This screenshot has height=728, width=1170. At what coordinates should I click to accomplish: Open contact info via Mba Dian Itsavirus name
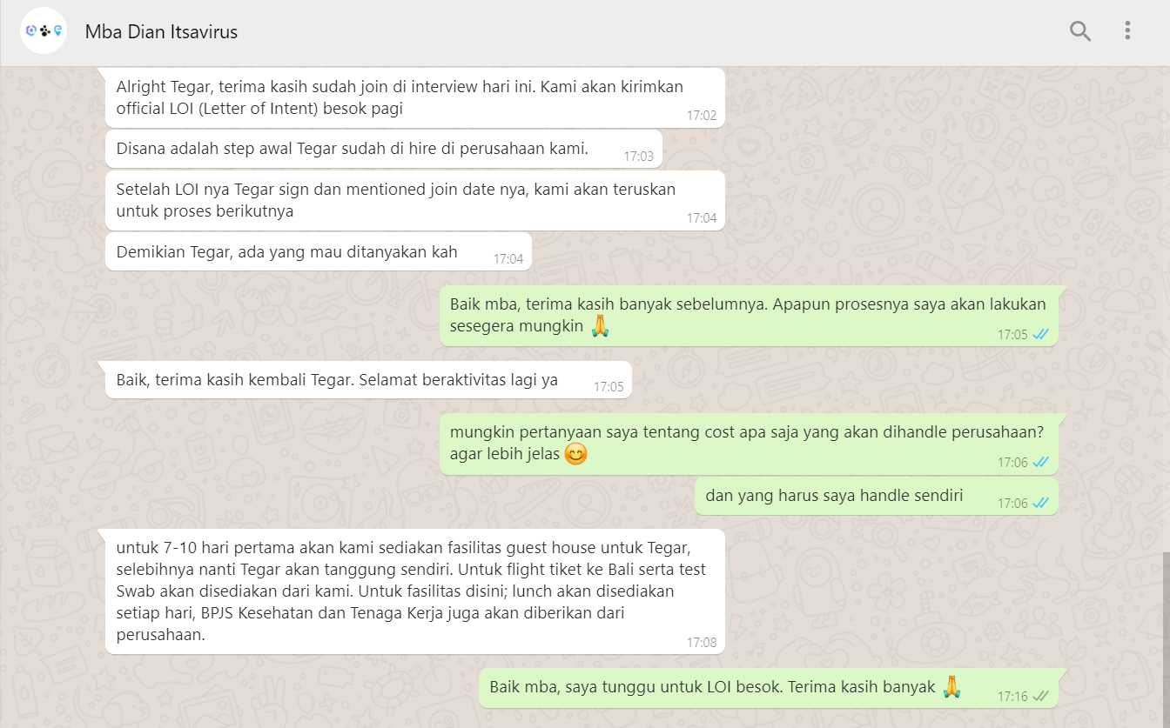tap(161, 32)
